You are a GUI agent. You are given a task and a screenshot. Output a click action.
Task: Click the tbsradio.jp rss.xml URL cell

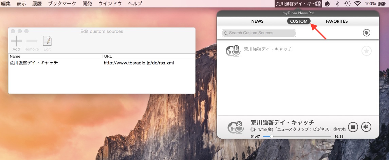coord(139,63)
